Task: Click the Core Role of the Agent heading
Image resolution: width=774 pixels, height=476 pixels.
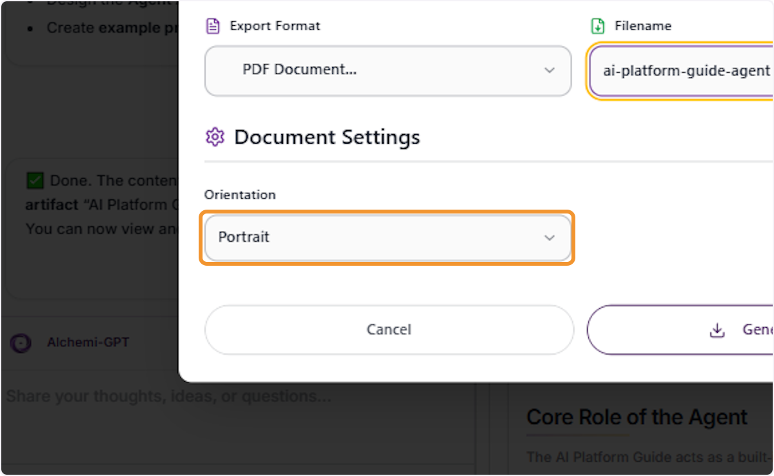Action: [x=637, y=417]
